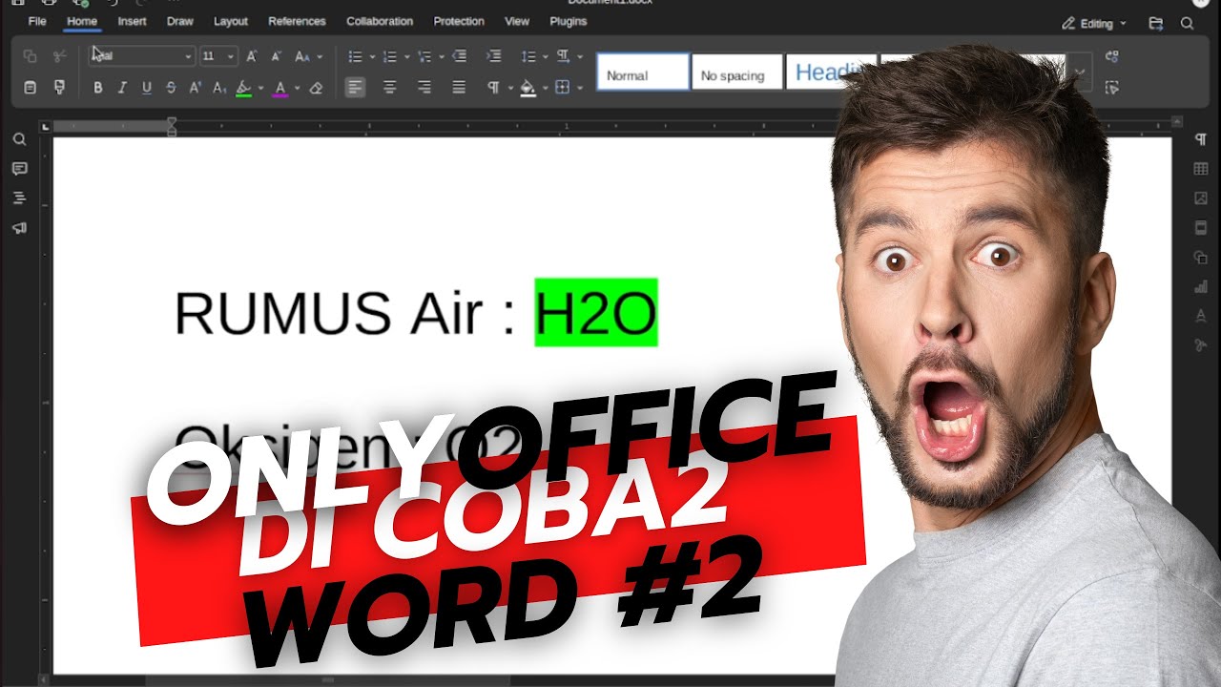Open the Editing mode dropdown
Image resolution: width=1221 pixels, height=687 pixels.
pyautogui.click(x=1094, y=23)
